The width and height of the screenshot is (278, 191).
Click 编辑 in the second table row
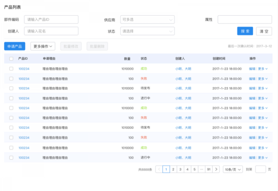(252, 78)
